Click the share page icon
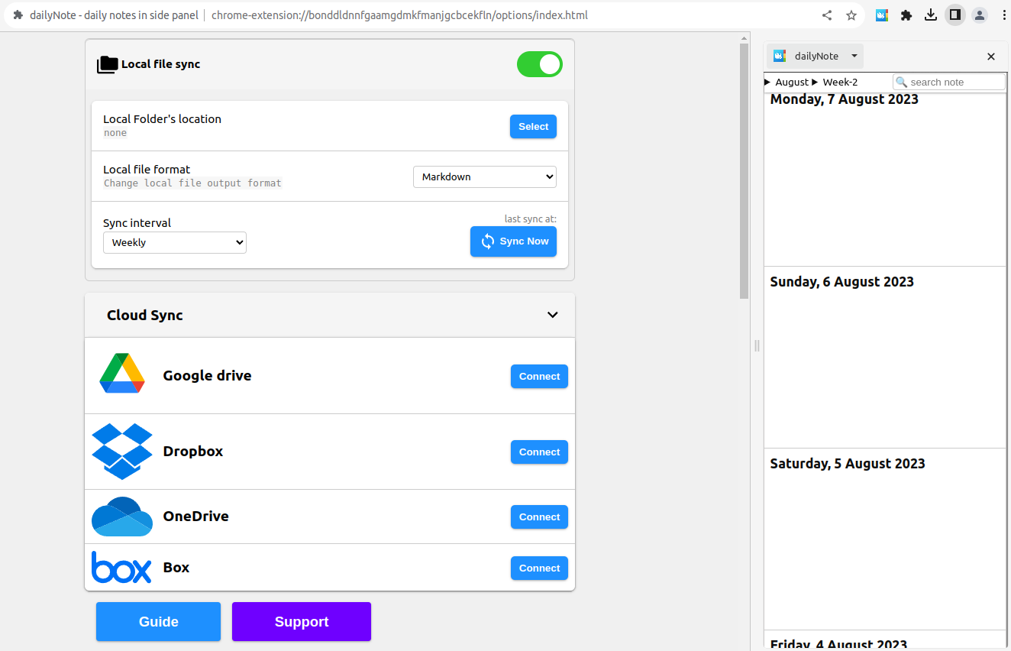 pos(827,15)
